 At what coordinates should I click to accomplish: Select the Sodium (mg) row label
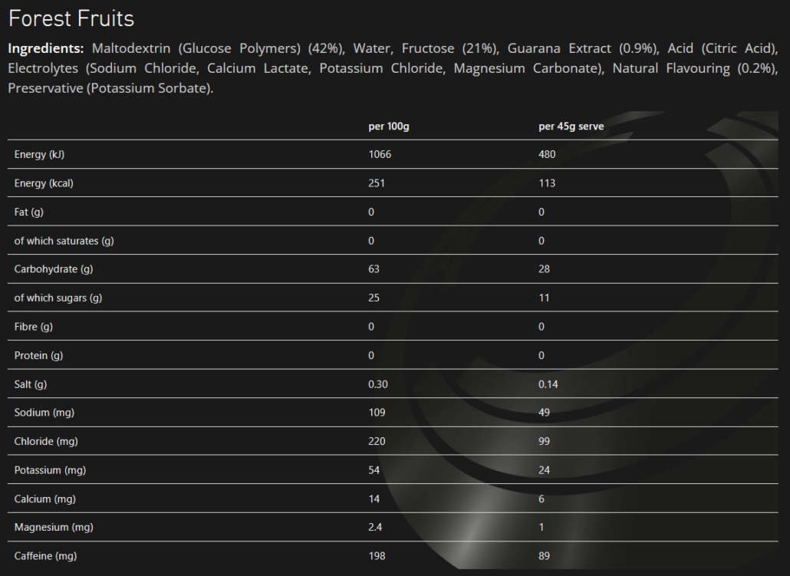tap(44, 413)
